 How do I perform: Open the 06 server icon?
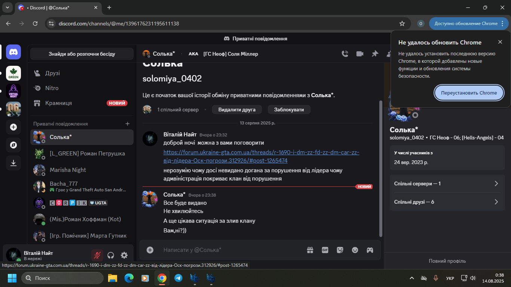click(x=13, y=109)
